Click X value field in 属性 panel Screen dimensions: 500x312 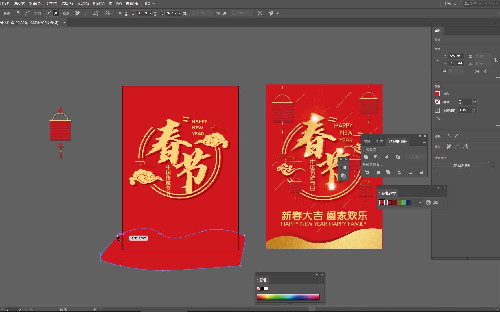coord(456,56)
